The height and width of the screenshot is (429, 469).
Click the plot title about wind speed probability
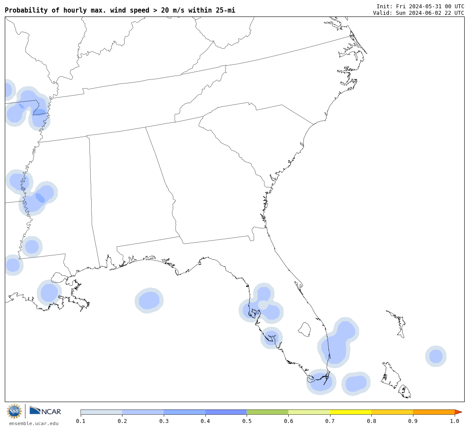[120, 10]
